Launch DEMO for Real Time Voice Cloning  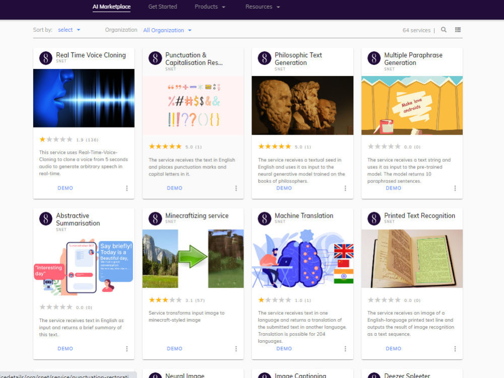(x=65, y=188)
